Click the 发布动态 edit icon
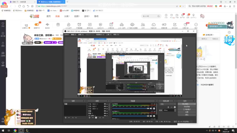Viewport: 237px width, 133px height. coord(175,25)
